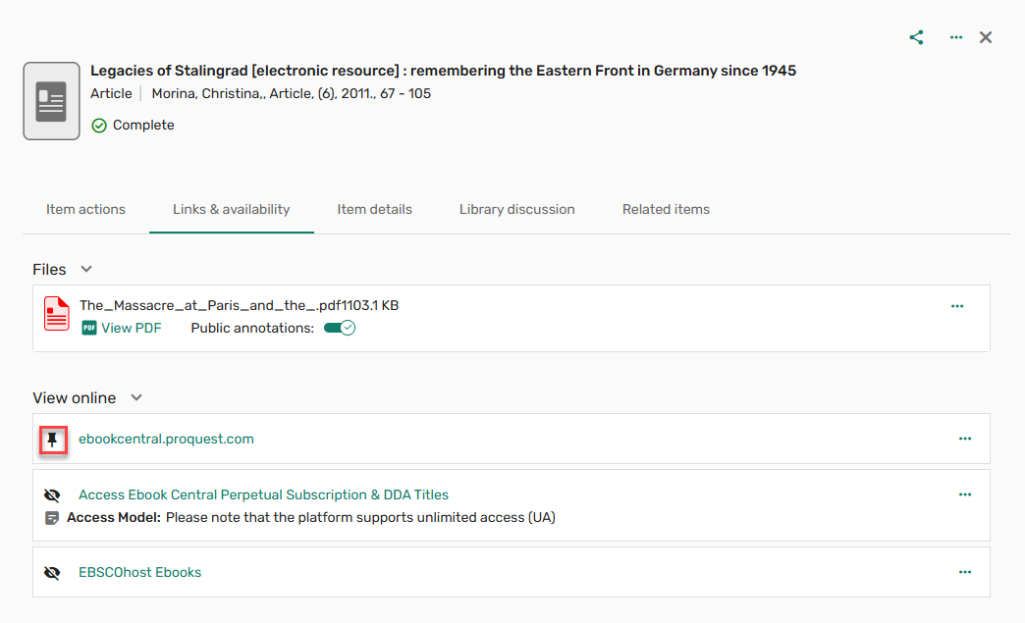
Task: Open the ellipsis menu for ebookcentral.proquest.com
Action: pyautogui.click(x=964, y=439)
